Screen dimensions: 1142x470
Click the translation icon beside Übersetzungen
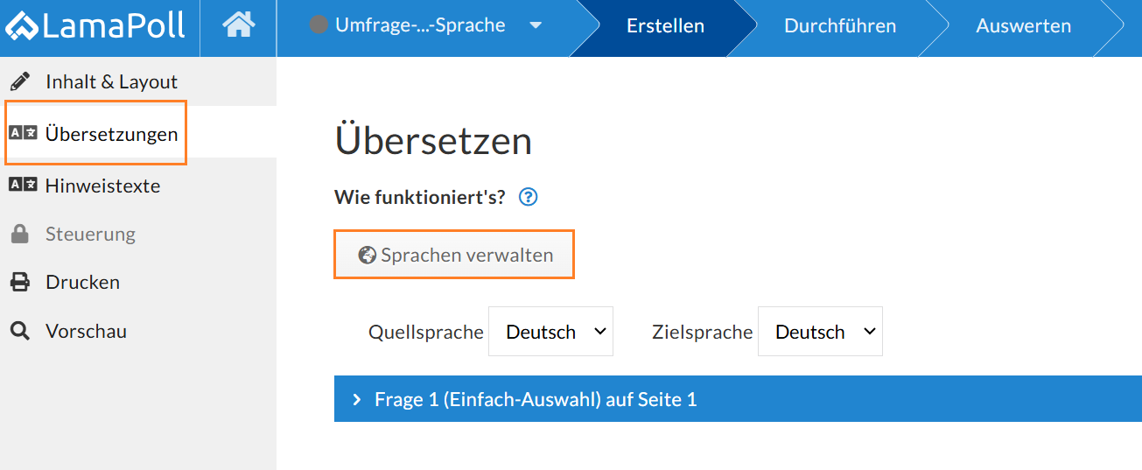23,133
